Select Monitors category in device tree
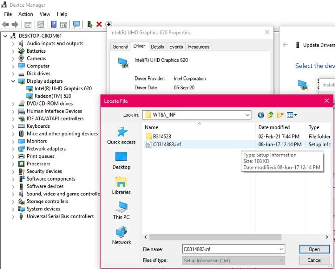 coord(37,141)
